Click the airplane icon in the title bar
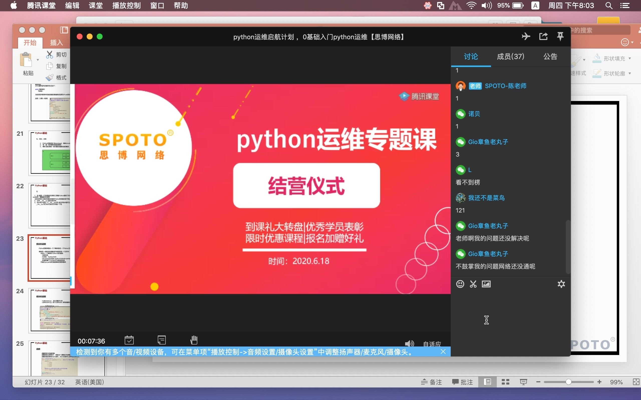 [x=526, y=36]
